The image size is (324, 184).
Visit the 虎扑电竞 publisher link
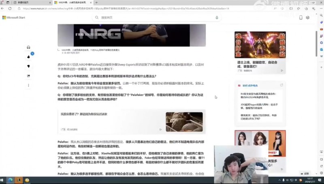[x=250, y=86]
